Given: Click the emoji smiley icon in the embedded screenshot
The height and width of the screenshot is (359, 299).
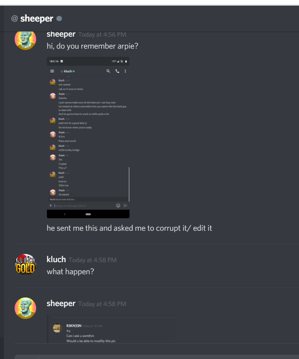Looking at the screenshot, I should tap(118, 206).
